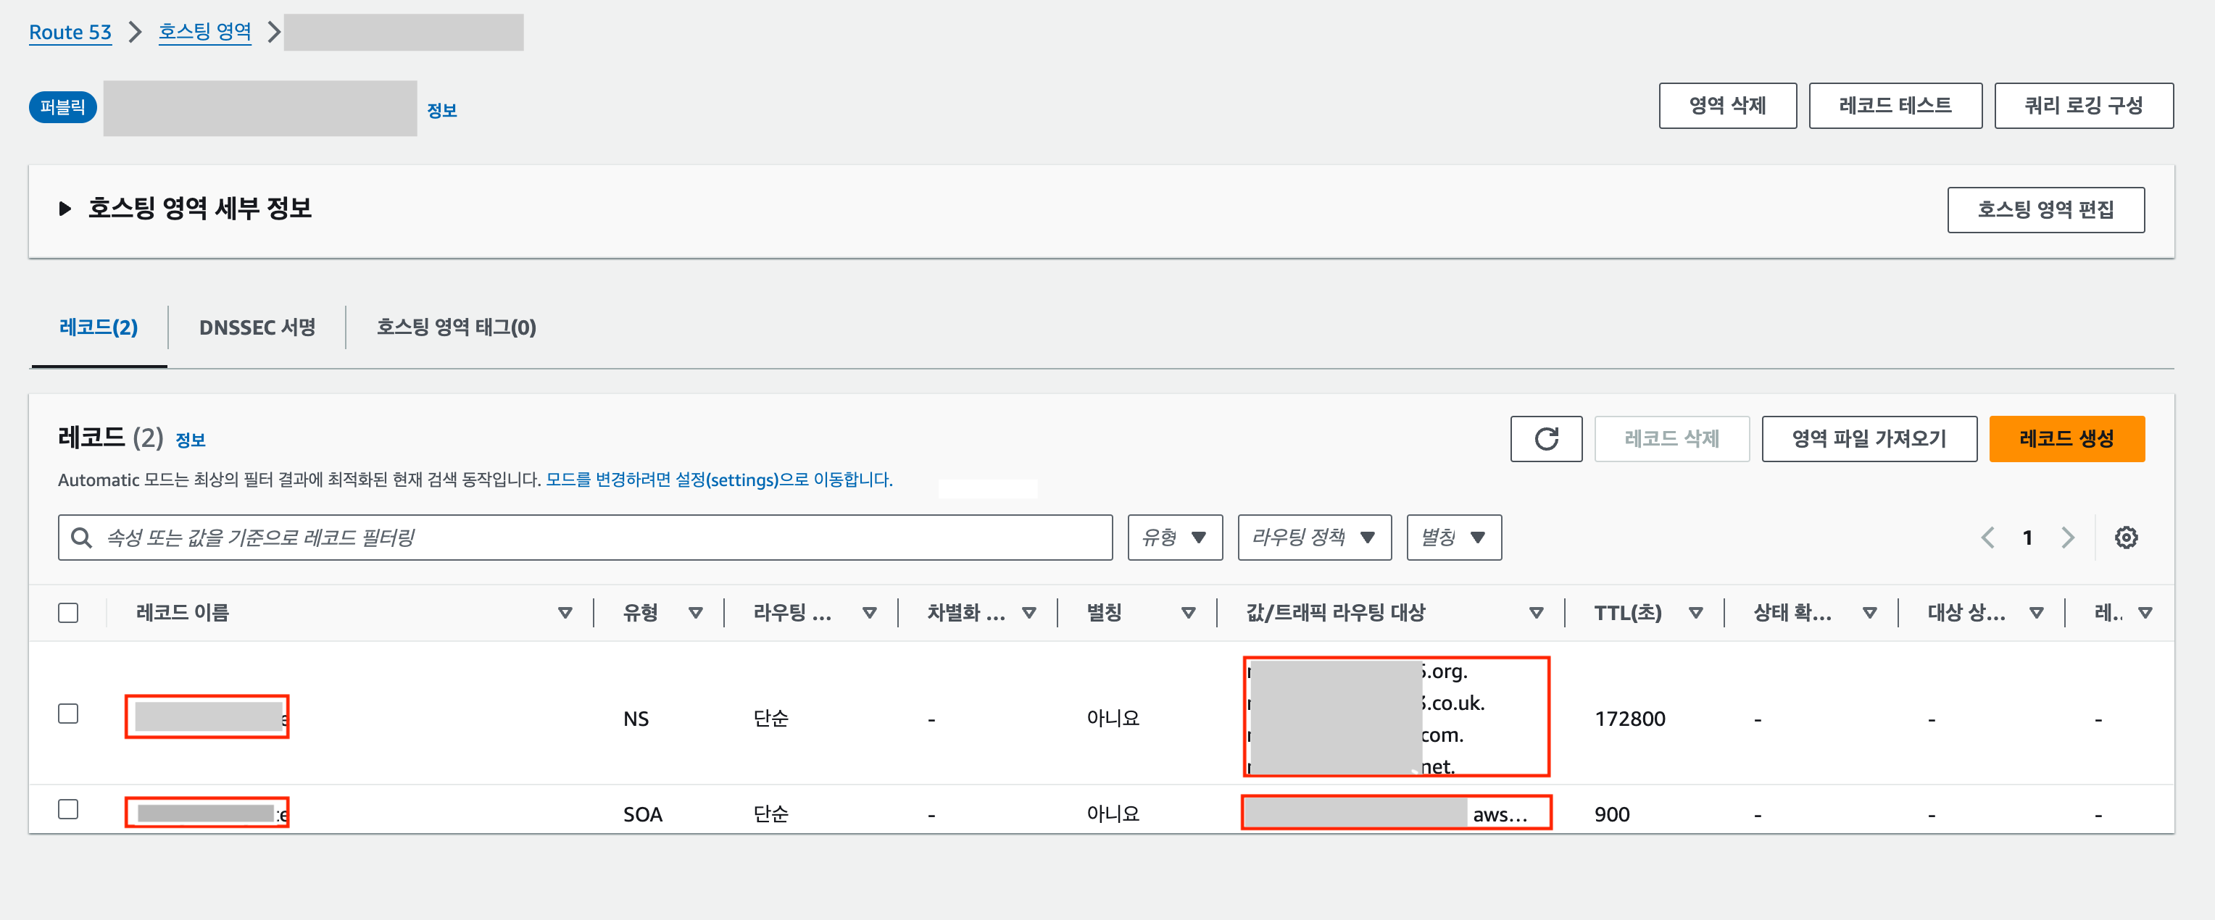Toggle the select-all records checkbox
This screenshot has height=920, width=2215.
(68, 612)
